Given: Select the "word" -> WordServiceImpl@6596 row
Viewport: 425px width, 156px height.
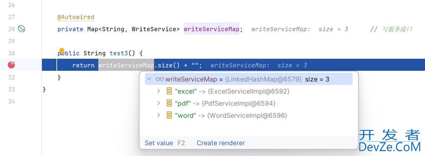Looking at the screenshot, I should 249,115.
